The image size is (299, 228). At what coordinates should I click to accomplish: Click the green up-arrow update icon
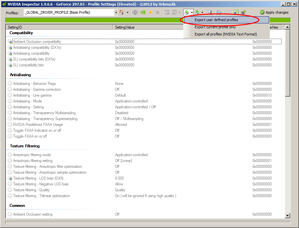[x=243, y=12]
